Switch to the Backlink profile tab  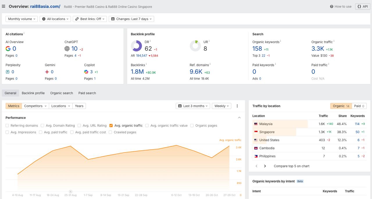click(33, 93)
